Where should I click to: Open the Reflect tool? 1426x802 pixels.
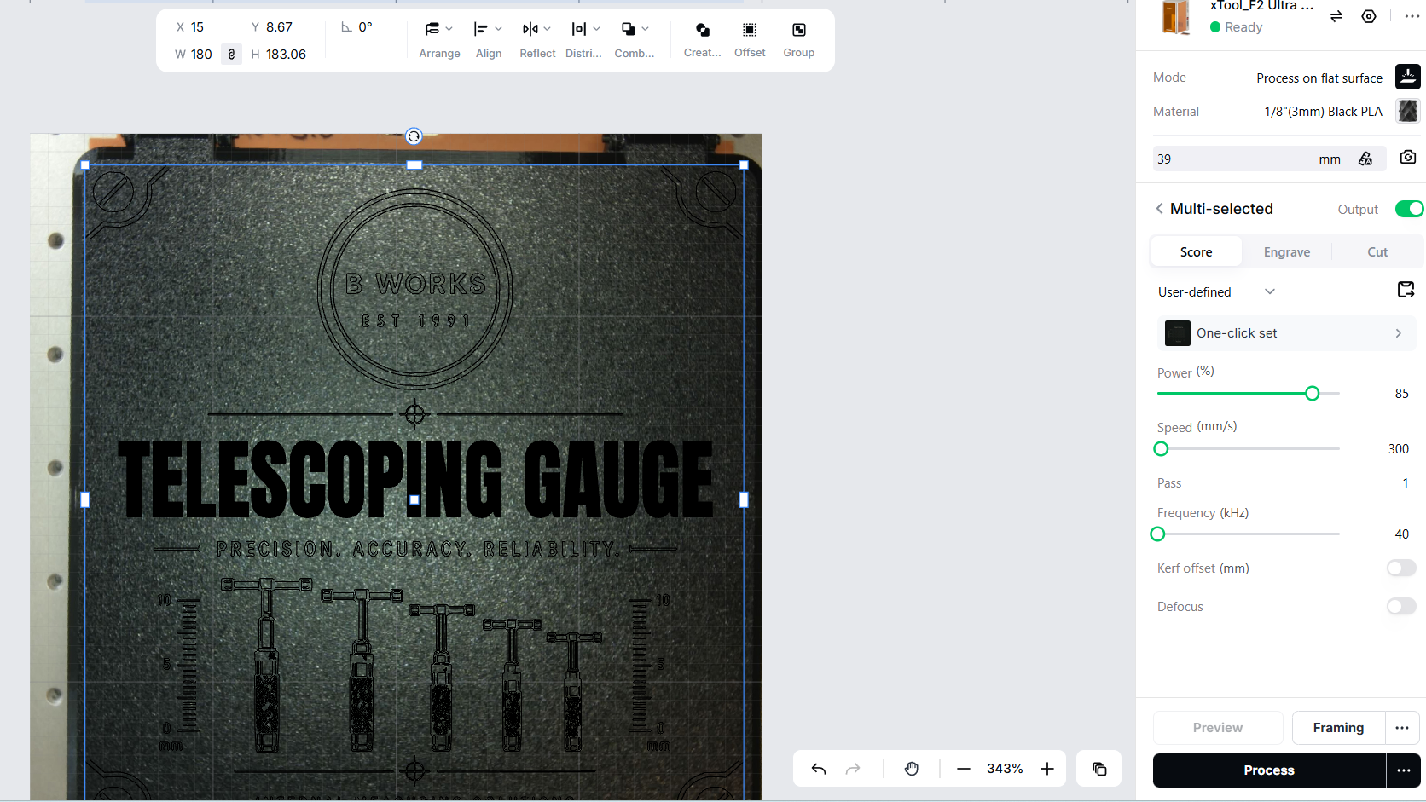tap(537, 40)
